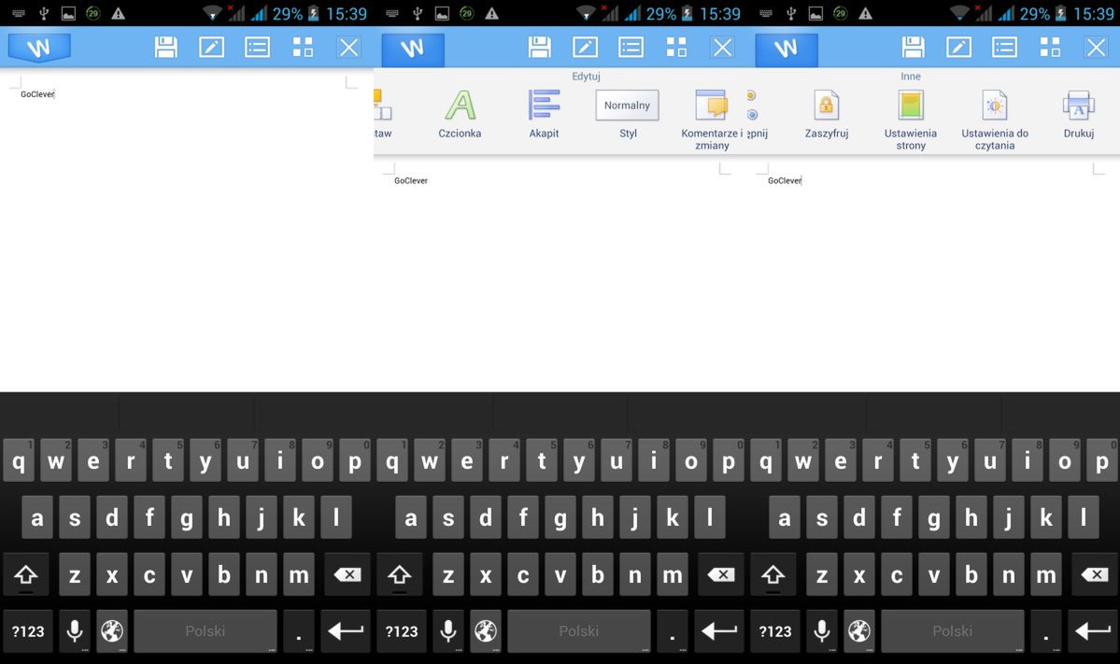This screenshot has height=664, width=1120.
Task: Toggle Shift key on keyboard below Edytuj screen
Action: click(399, 574)
